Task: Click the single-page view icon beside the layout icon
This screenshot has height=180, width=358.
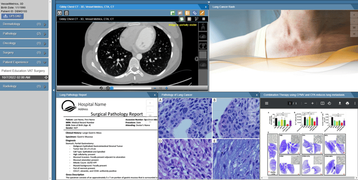Action: (x=66, y=13)
